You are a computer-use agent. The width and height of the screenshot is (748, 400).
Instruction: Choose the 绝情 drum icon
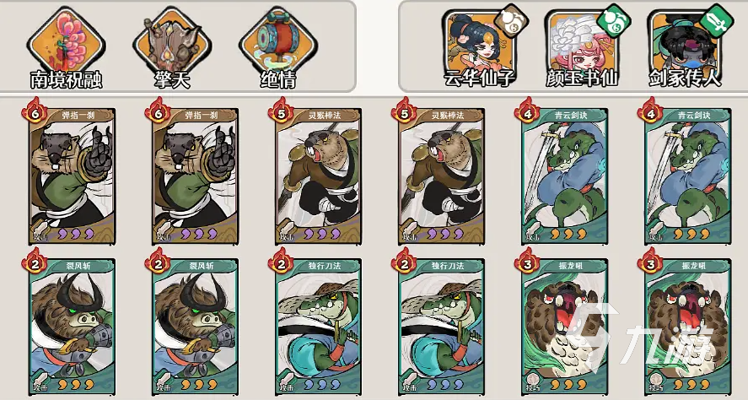tap(278, 42)
